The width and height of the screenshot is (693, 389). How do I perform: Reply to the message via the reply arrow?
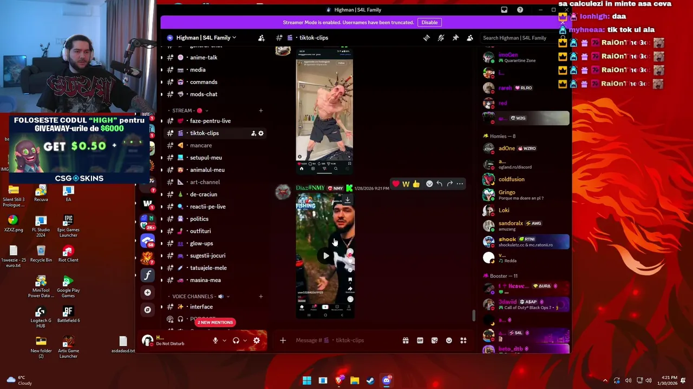[x=440, y=184]
